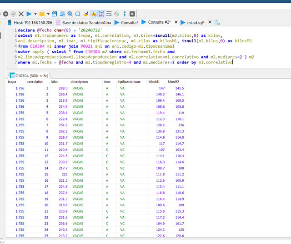Click the cancel operation circle-X icon
The height and width of the screenshot is (244, 291).
[x=5, y=14]
